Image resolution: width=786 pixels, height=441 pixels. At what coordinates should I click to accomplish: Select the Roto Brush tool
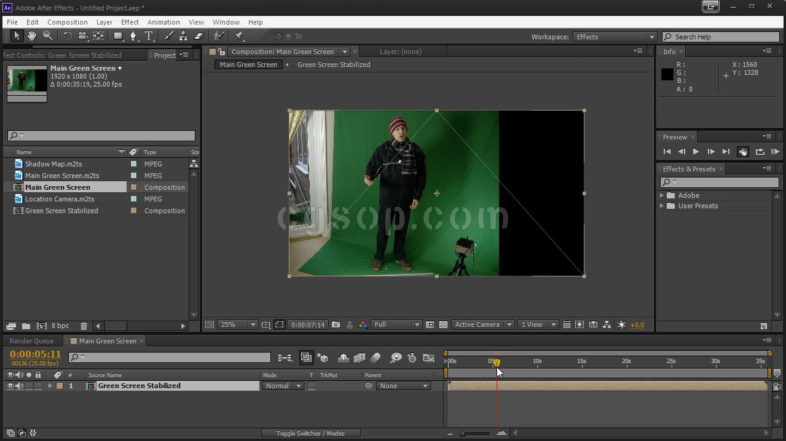(x=219, y=36)
